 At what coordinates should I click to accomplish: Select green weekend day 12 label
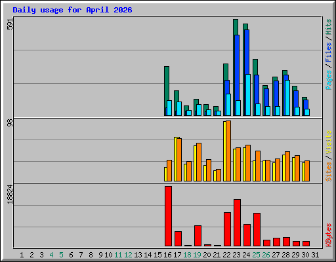click(x=128, y=255)
